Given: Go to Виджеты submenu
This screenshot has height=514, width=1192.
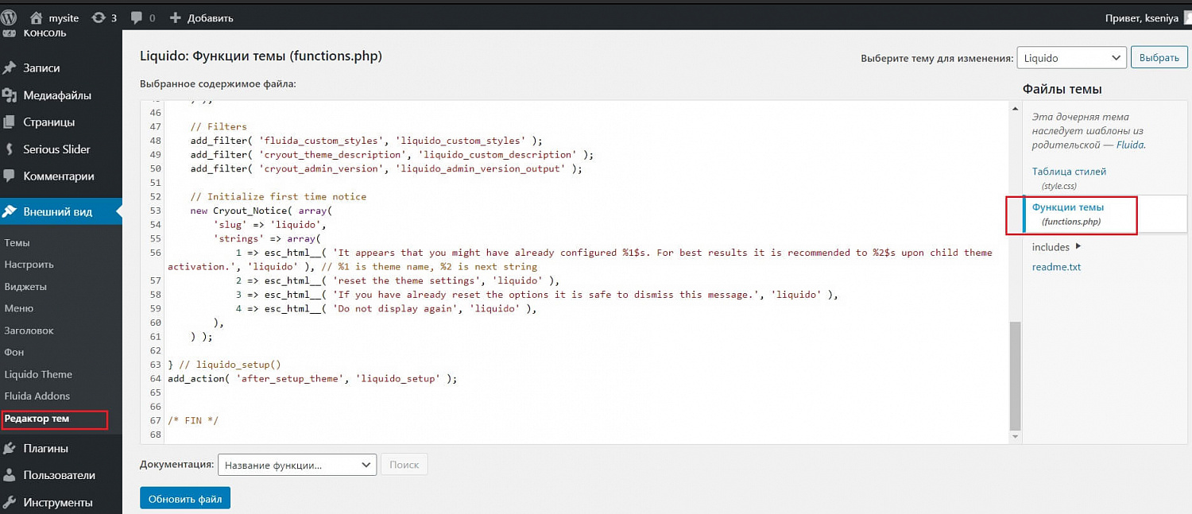Looking at the screenshot, I should click(x=25, y=287).
